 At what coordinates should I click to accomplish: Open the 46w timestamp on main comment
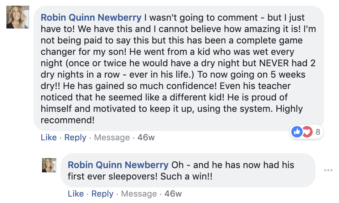(146, 137)
